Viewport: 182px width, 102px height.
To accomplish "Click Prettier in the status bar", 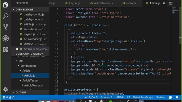I will [x=160, y=97].
